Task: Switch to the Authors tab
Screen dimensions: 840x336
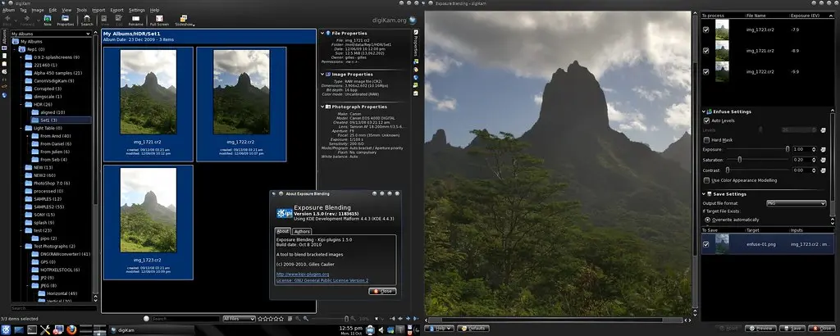Action: [302, 232]
